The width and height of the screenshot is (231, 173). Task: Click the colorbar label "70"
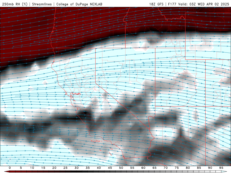pyautogui.click(x=165, y=168)
